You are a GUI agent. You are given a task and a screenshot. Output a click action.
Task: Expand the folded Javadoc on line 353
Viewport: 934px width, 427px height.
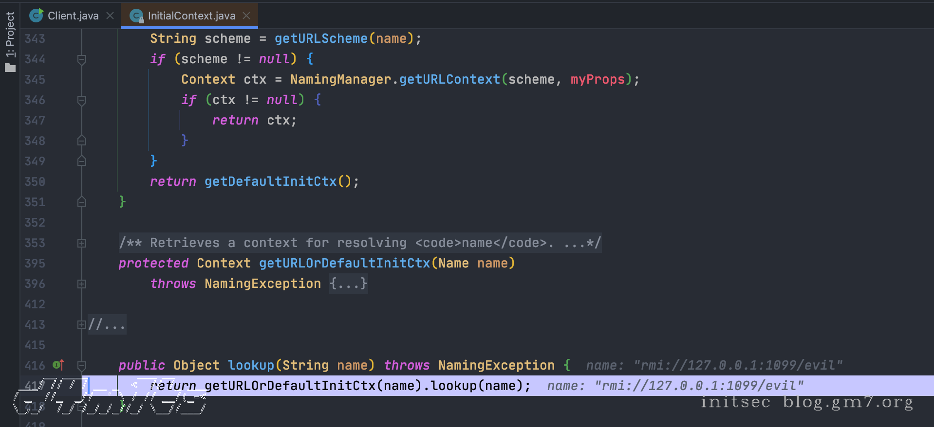coord(82,243)
